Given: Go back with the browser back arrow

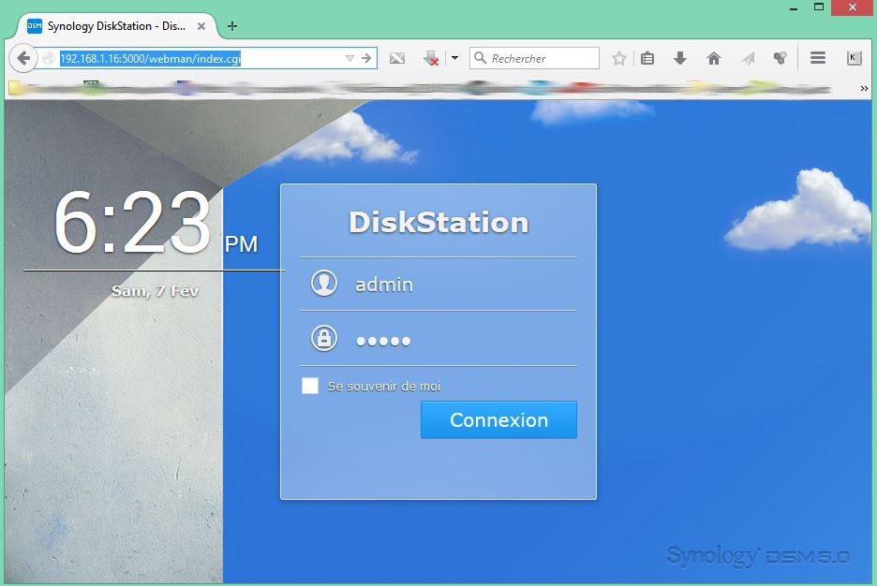Looking at the screenshot, I should tap(22, 58).
